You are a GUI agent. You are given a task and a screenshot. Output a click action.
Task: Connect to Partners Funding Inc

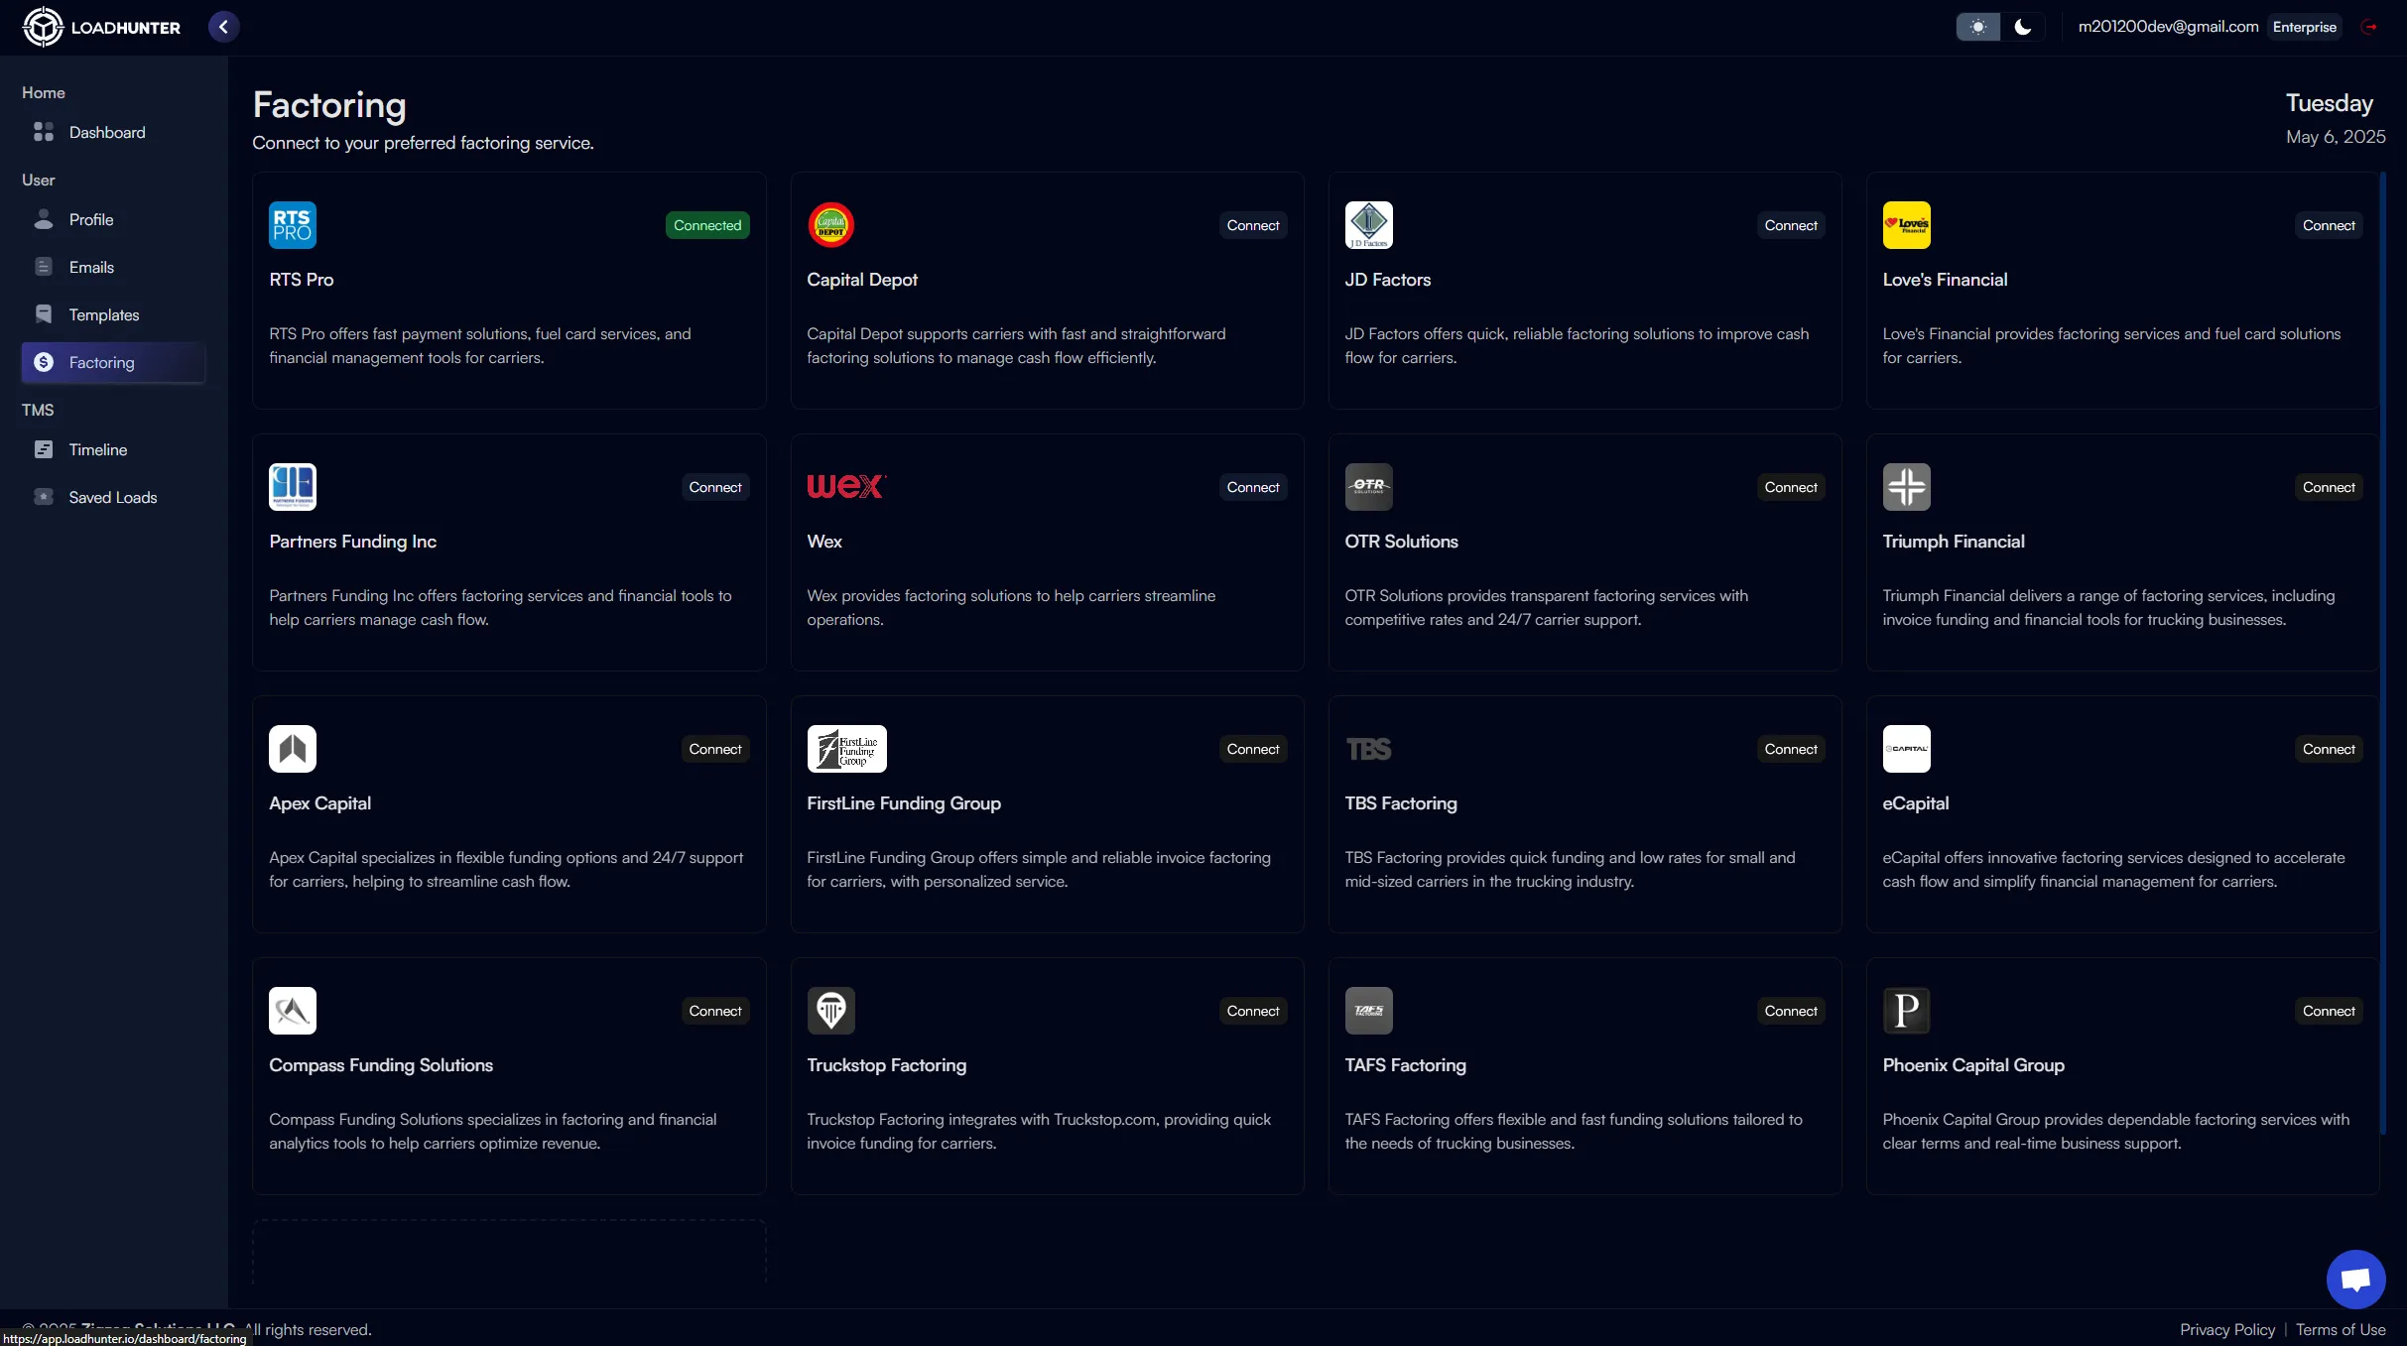(x=714, y=487)
